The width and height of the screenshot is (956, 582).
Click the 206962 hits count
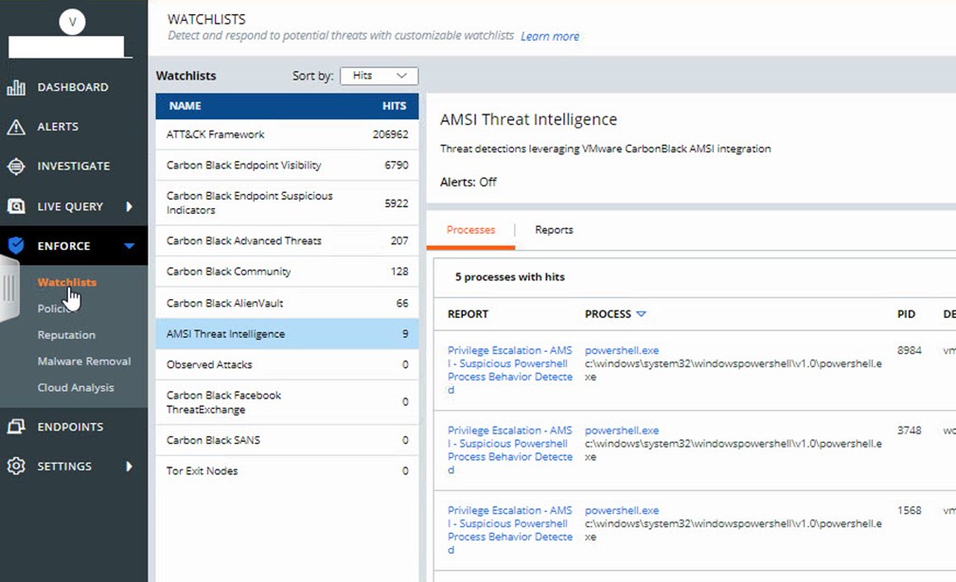[x=390, y=134]
